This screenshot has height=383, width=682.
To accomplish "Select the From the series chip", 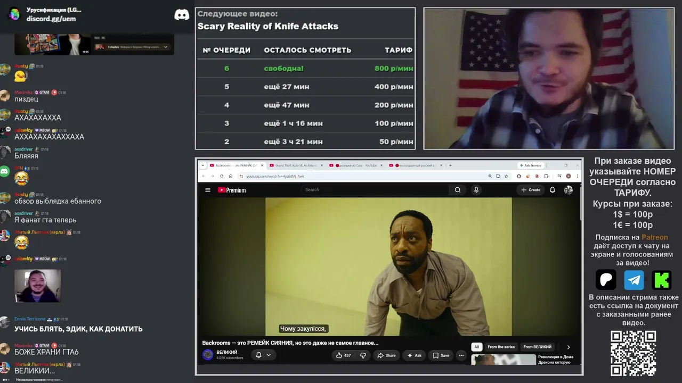I will (501, 347).
